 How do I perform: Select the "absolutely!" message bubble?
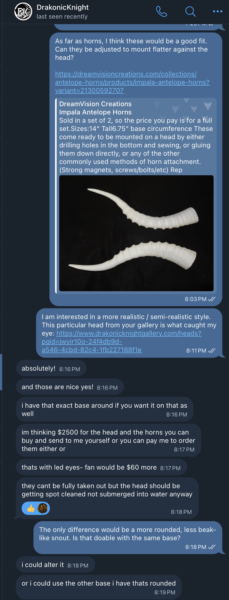click(x=39, y=368)
